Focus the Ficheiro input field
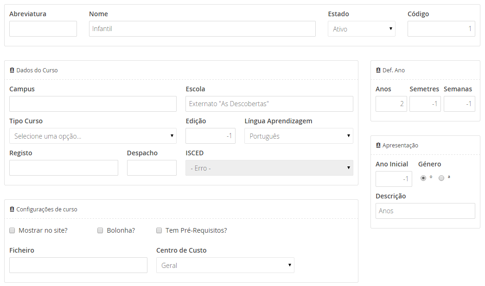This screenshot has width=485, height=286. tap(78, 265)
